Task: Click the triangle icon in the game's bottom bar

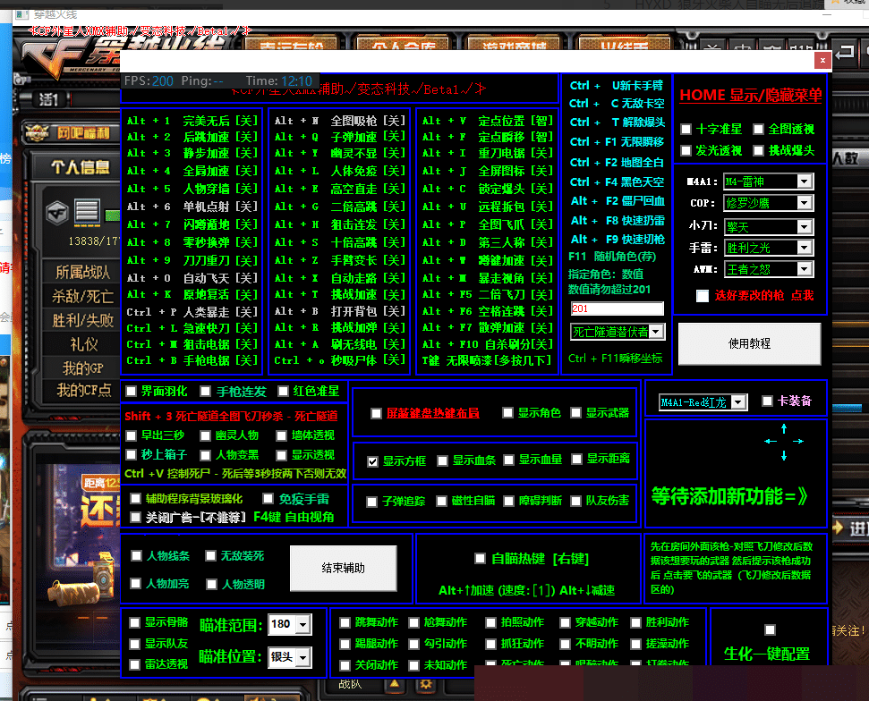Action: pyautogui.click(x=394, y=684)
